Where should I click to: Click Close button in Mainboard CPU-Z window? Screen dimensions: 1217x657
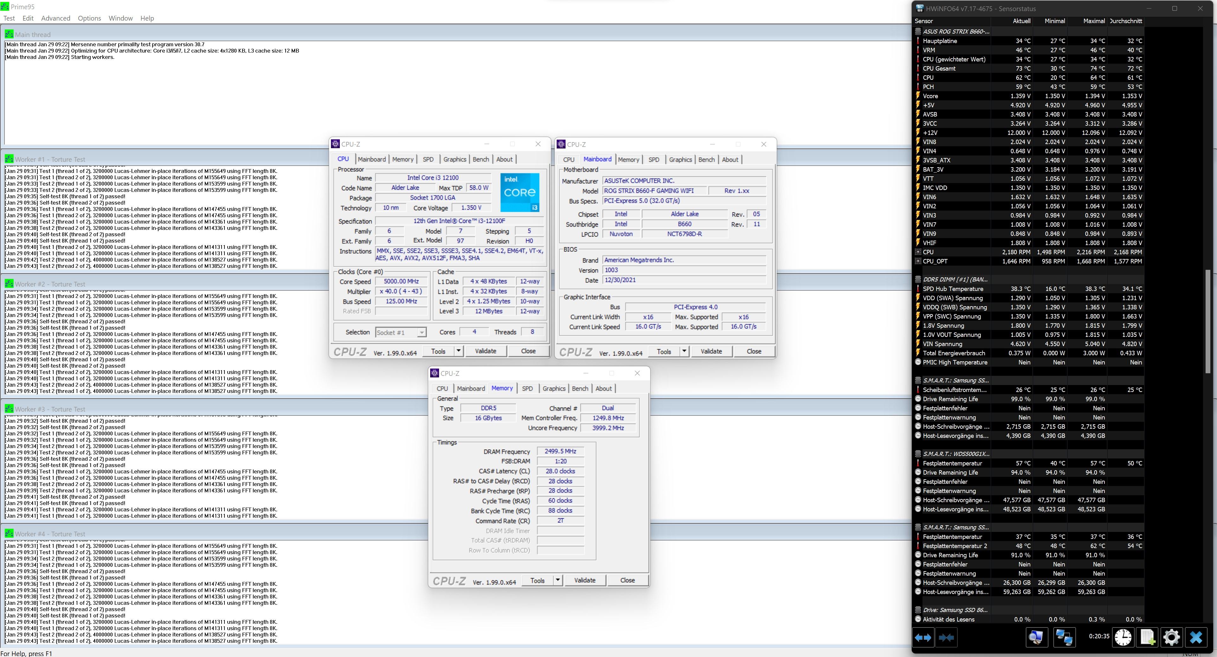(754, 351)
